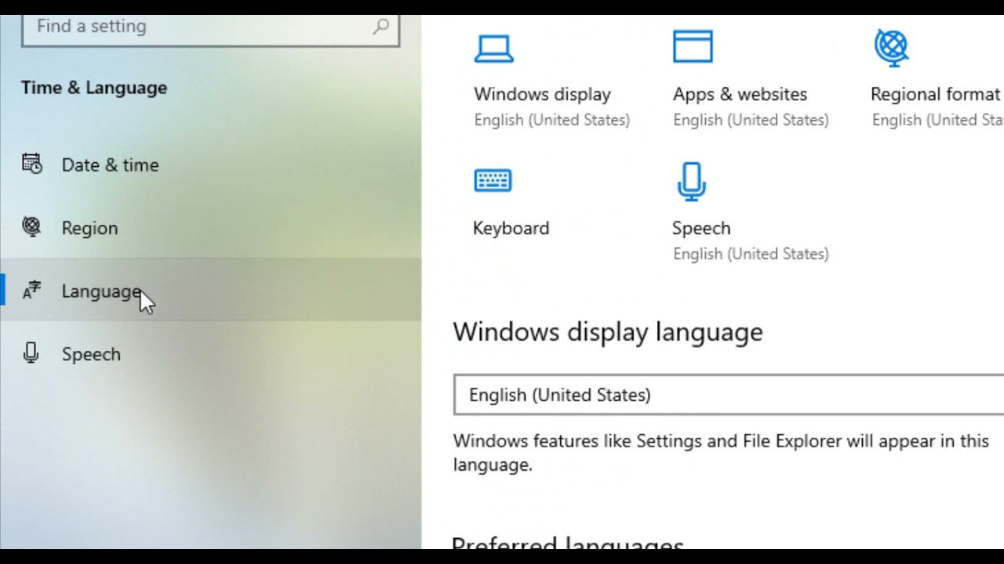Focus the Find a setting search field
This screenshot has height=564, width=1004.
pyautogui.click(x=210, y=27)
